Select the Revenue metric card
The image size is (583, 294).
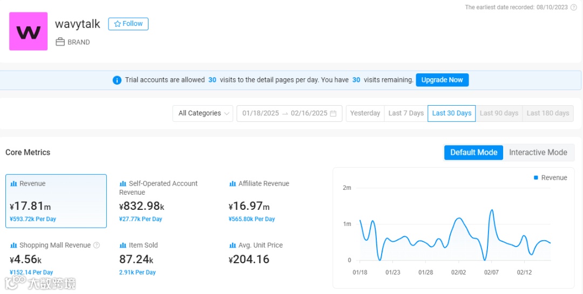point(56,201)
